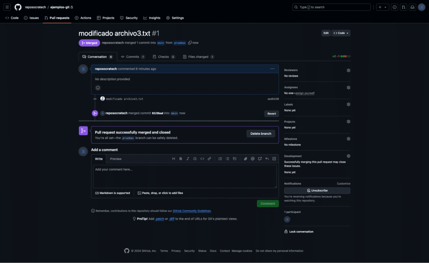Open the hamburger navigation menu
Image resolution: width=429 pixels, height=263 pixels.
(7, 7)
